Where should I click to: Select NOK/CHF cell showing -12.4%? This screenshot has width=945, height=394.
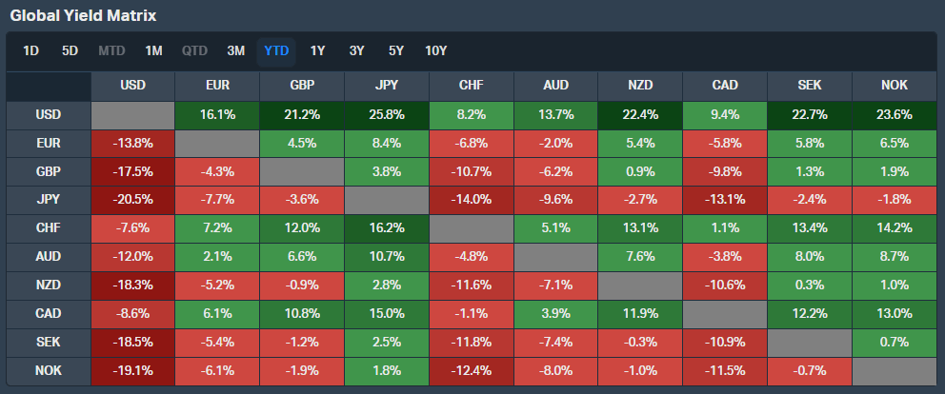pyautogui.click(x=471, y=371)
